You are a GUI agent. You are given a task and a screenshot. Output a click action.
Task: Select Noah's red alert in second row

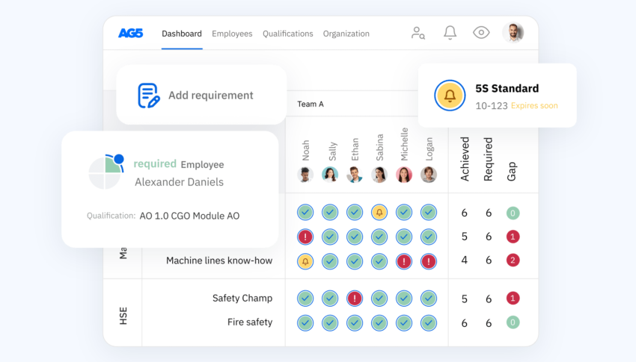click(305, 237)
